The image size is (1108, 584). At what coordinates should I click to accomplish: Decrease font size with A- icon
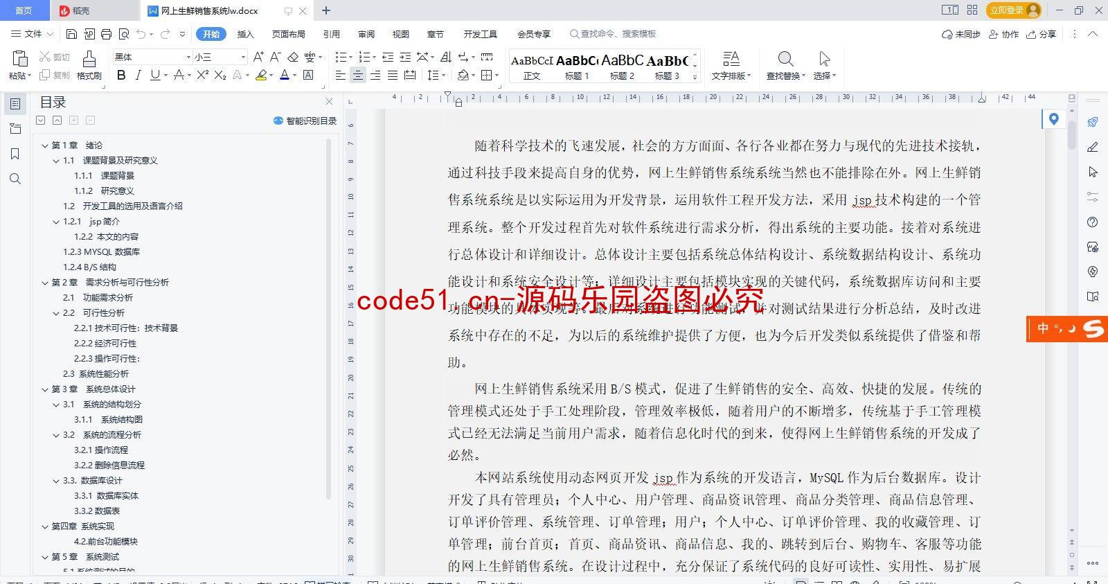pyautogui.click(x=275, y=57)
